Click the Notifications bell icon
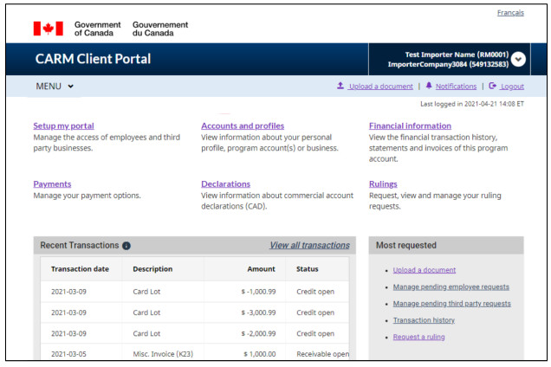This screenshot has width=551, height=367. coord(429,86)
